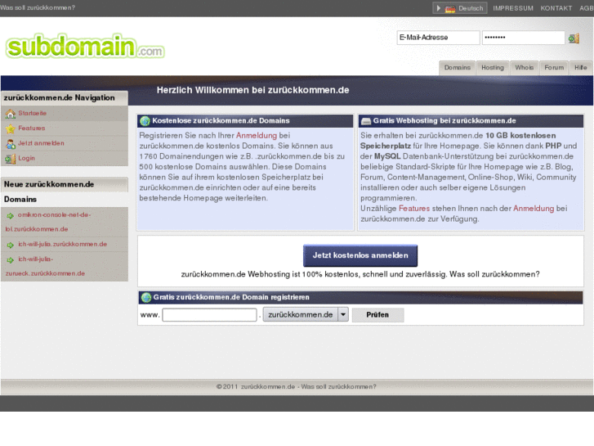Select Jetzt anmelden in sidebar navigation
The height and width of the screenshot is (446, 594).
click(x=41, y=143)
